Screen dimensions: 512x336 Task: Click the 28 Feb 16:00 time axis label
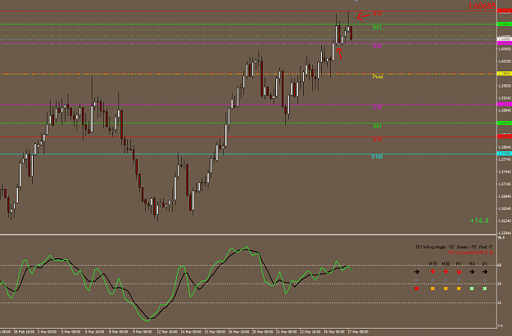point(24,332)
